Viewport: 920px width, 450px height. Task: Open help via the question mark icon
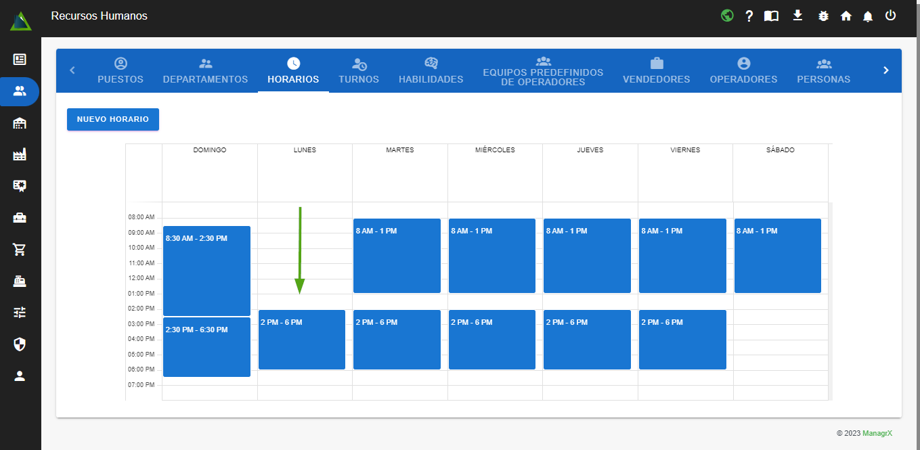tap(749, 16)
